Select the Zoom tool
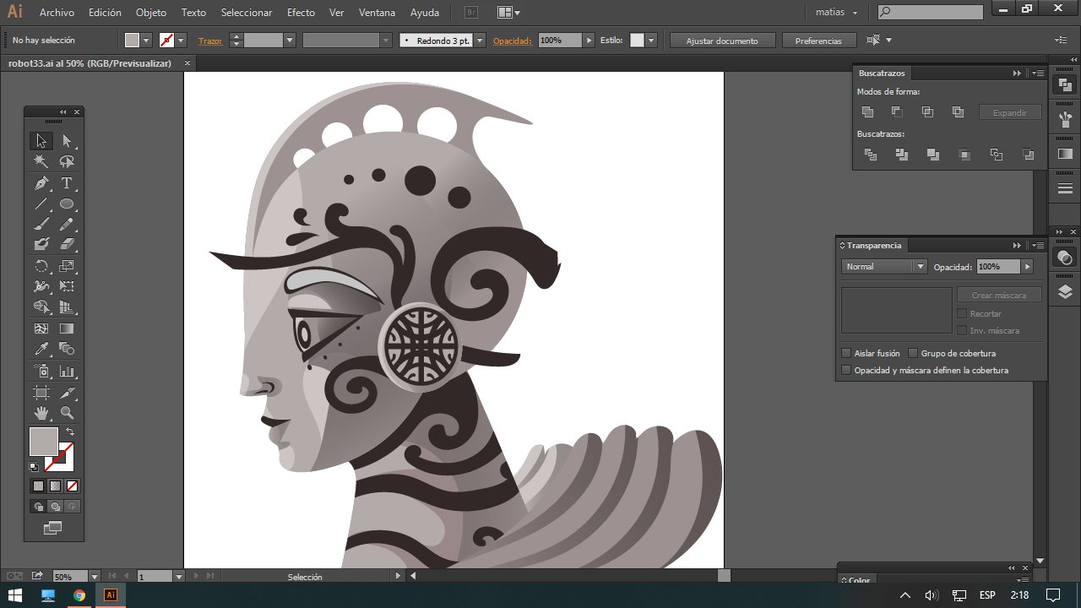1081x608 pixels. pyautogui.click(x=67, y=413)
